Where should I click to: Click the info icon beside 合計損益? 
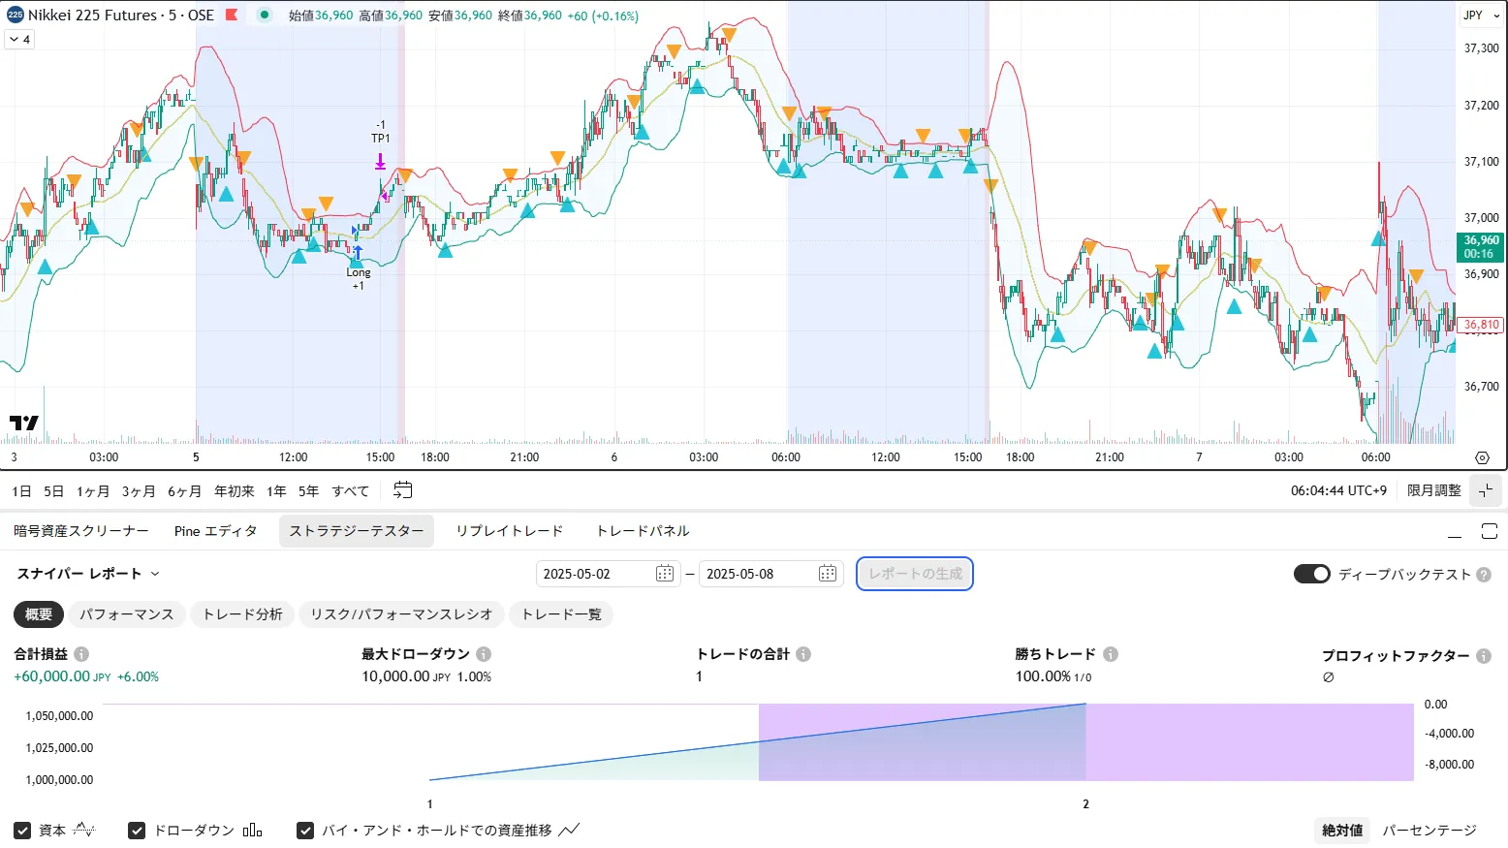click(x=81, y=654)
